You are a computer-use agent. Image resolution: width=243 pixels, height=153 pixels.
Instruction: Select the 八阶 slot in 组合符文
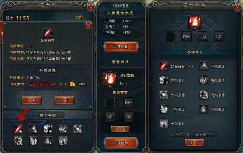coord(128,117)
